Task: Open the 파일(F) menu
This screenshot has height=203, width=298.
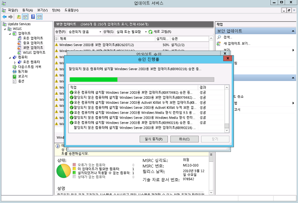Action: click(x=13, y=10)
